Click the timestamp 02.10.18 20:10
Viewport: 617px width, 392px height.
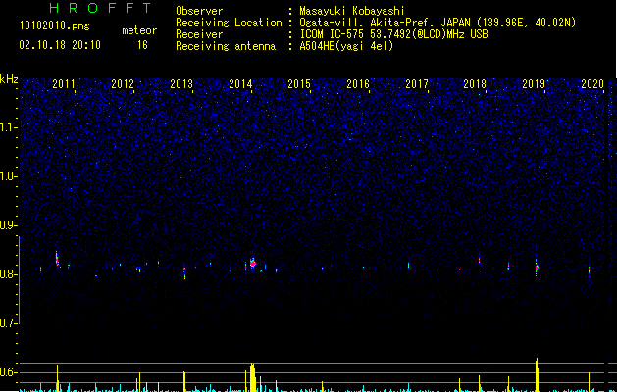pyautogui.click(x=60, y=45)
